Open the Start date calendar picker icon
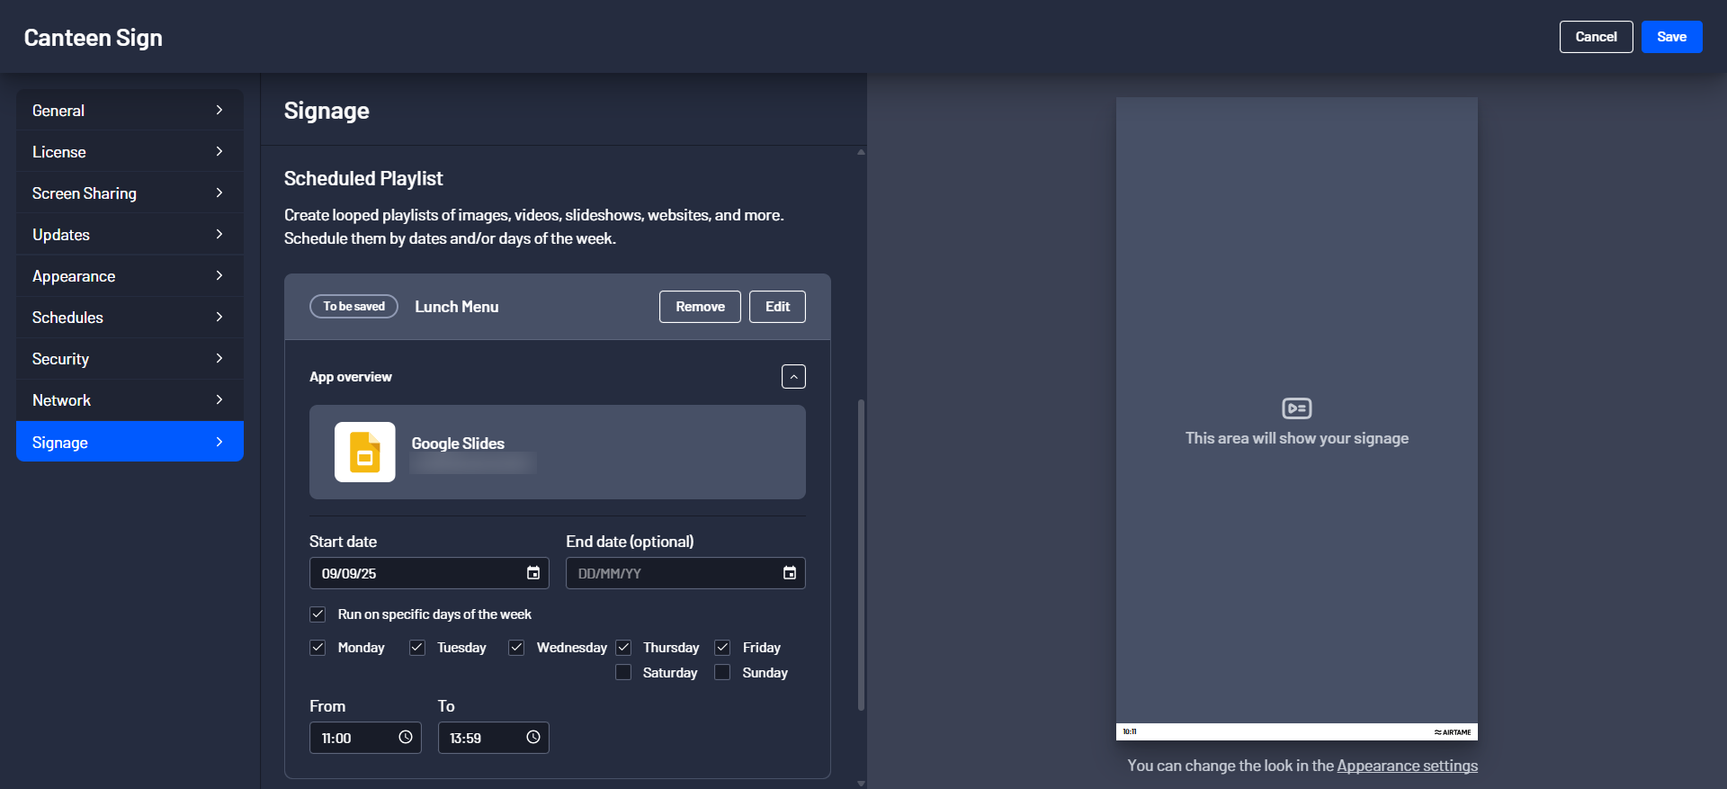The width and height of the screenshot is (1727, 789). click(x=532, y=573)
